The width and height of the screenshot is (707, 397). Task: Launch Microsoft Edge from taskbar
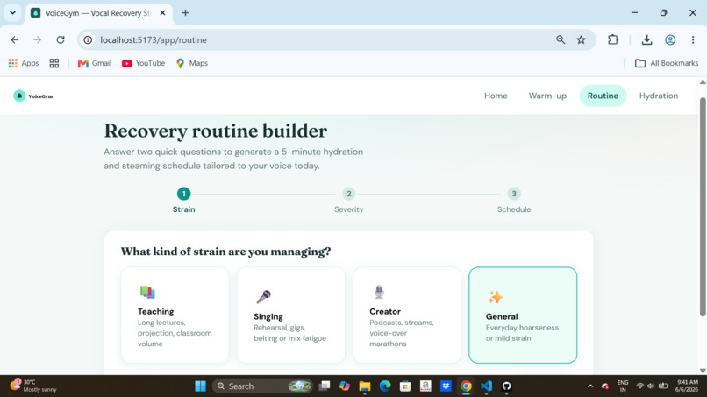coord(385,386)
